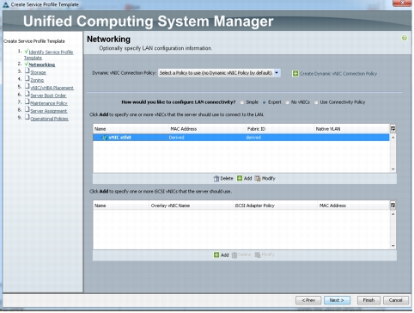Go to vNIC/vHBA Placement step

(x=52, y=88)
